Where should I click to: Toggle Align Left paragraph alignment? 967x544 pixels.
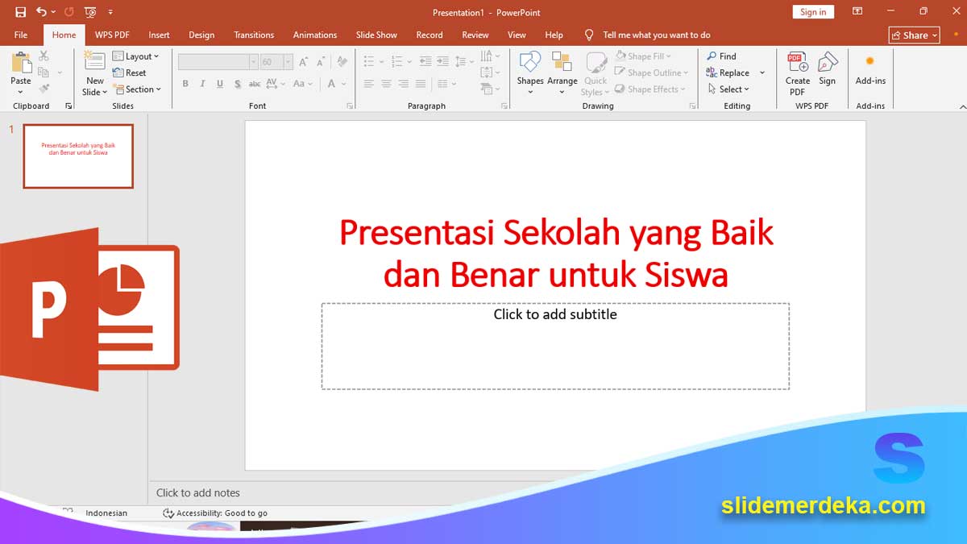click(x=369, y=84)
